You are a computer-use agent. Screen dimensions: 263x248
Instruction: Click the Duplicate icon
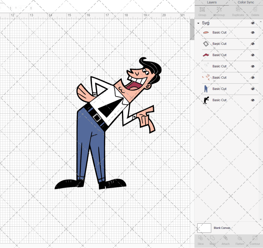click(238, 9)
